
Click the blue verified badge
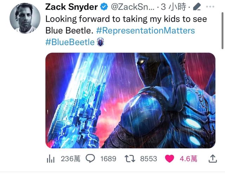click(104, 7)
